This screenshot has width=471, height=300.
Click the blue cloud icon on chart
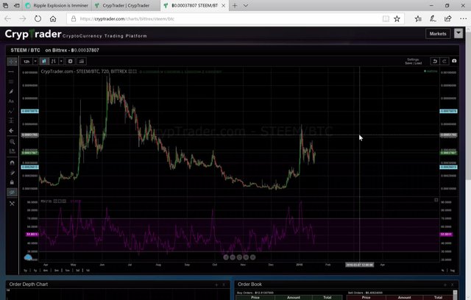point(28,257)
